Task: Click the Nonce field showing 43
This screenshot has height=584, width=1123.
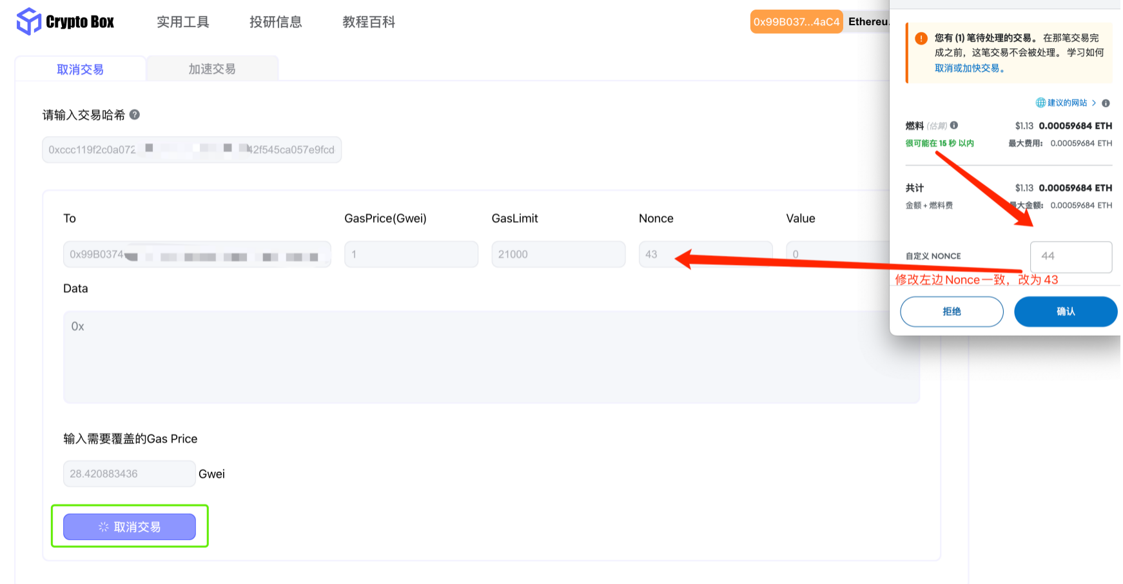Action: point(705,255)
